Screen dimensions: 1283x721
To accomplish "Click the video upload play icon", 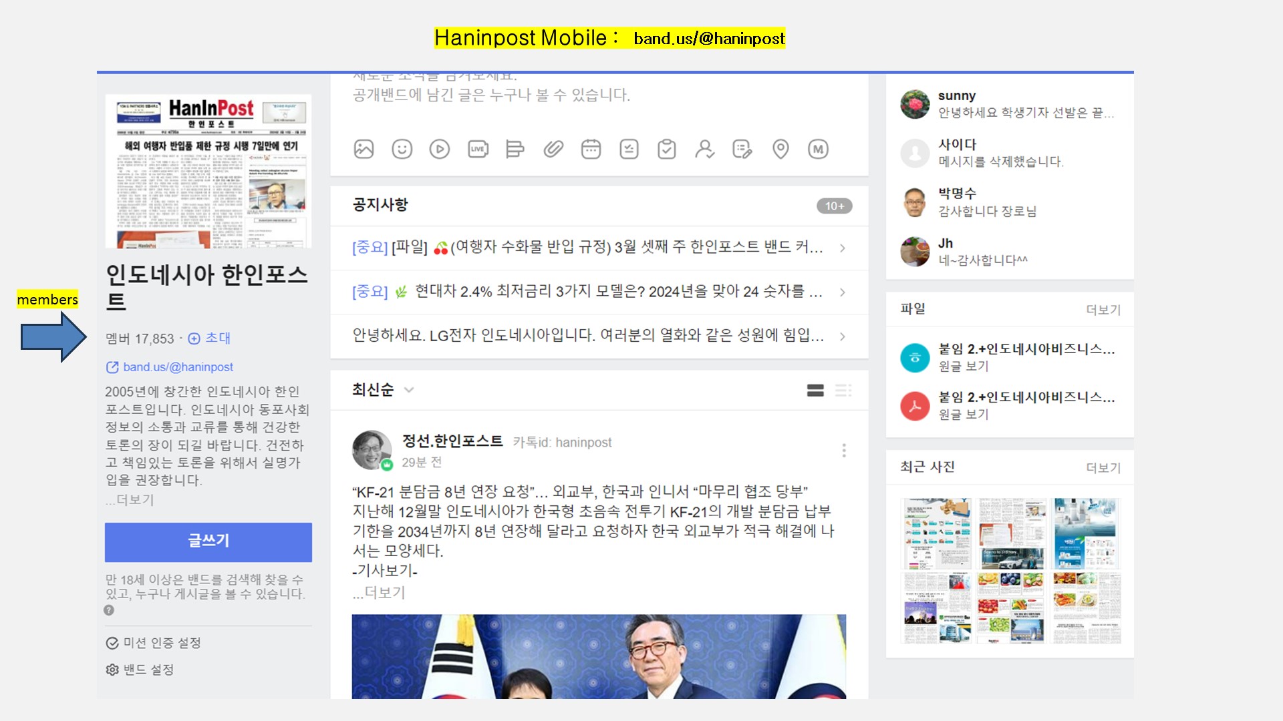I will click(439, 149).
